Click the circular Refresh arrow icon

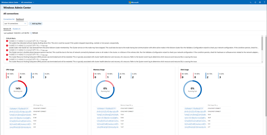(x=31, y=33)
